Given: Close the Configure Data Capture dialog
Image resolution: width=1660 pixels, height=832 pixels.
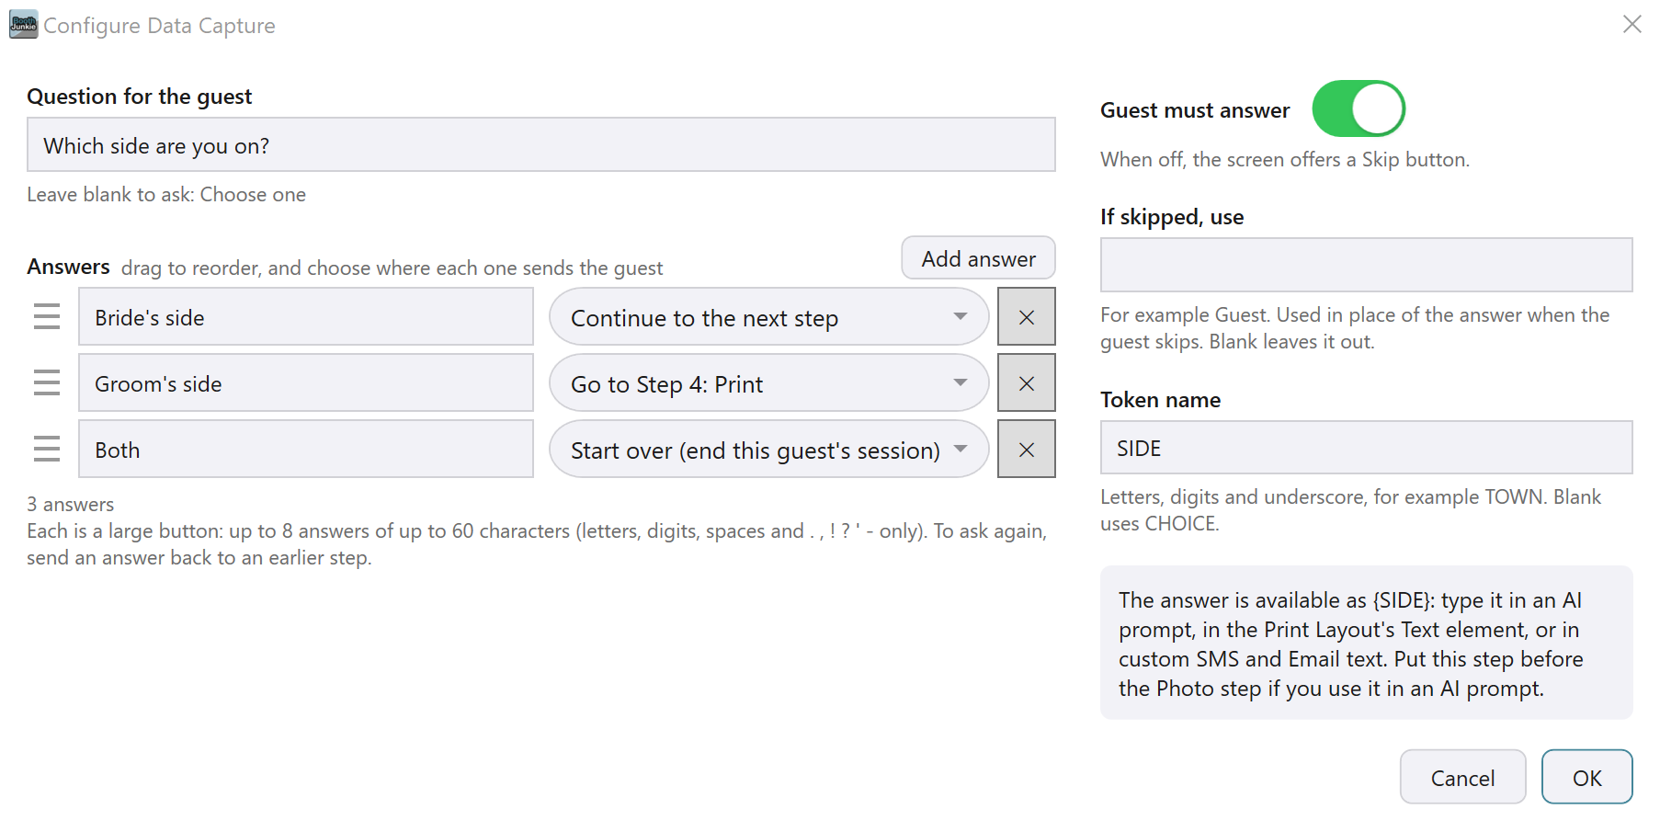Looking at the screenshot, I should tap(1632, 25).
